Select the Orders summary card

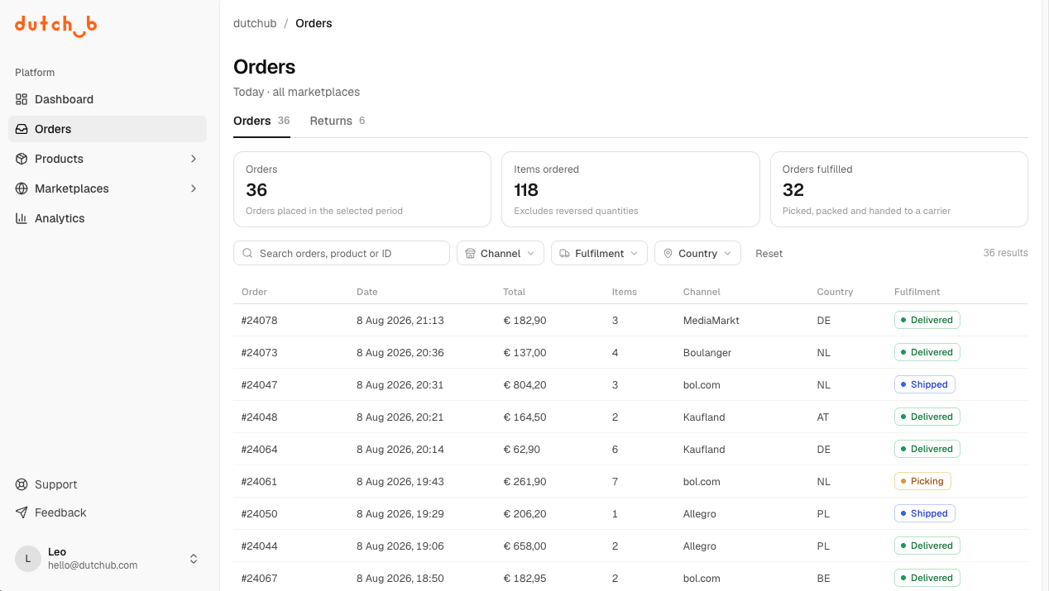[x=362, y=189]
